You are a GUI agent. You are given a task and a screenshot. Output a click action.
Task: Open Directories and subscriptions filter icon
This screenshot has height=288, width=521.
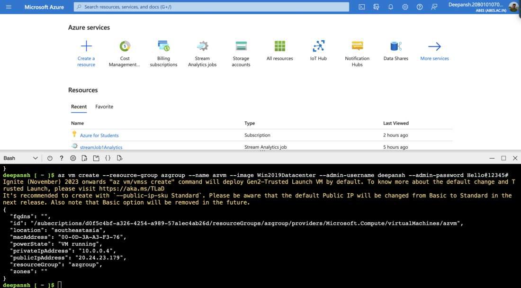[376, 7]
